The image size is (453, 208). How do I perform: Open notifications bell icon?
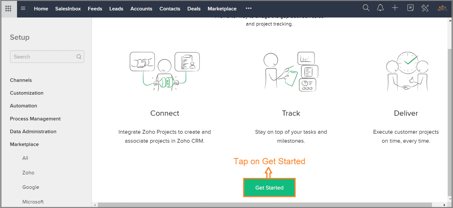pyautogui.click(x=380, y=8)
